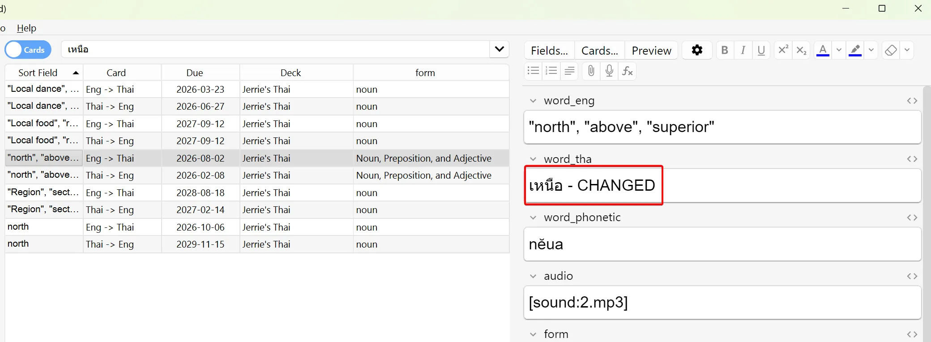Open the text color dropdown arrow
The height and width of the screenshot is (342, 931).
click(839, 50)
